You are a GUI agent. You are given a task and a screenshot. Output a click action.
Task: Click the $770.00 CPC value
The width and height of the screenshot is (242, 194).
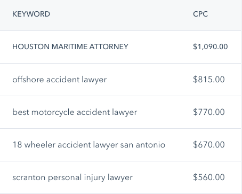click(209, 112)
